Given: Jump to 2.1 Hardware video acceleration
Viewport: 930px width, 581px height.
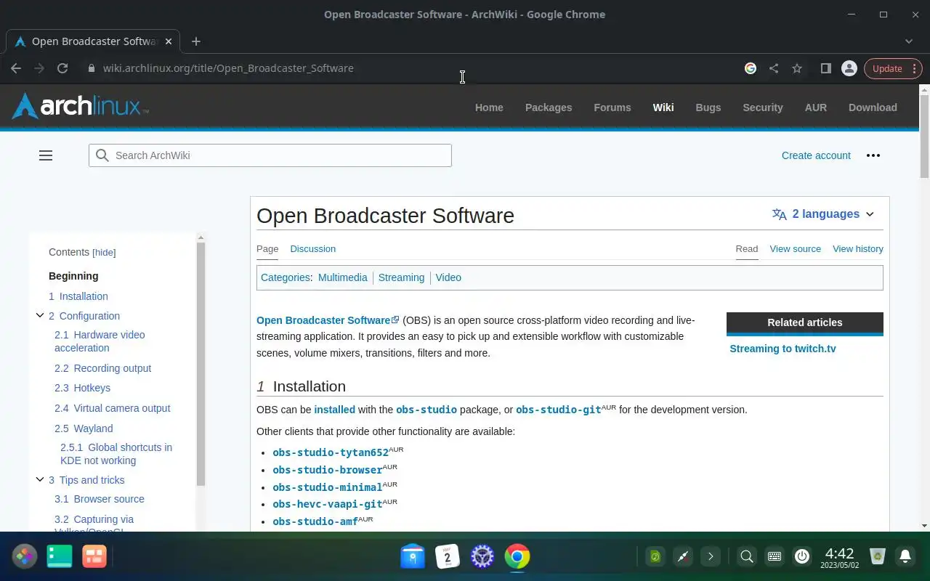Looking at the screenshot, I should 100,341.
